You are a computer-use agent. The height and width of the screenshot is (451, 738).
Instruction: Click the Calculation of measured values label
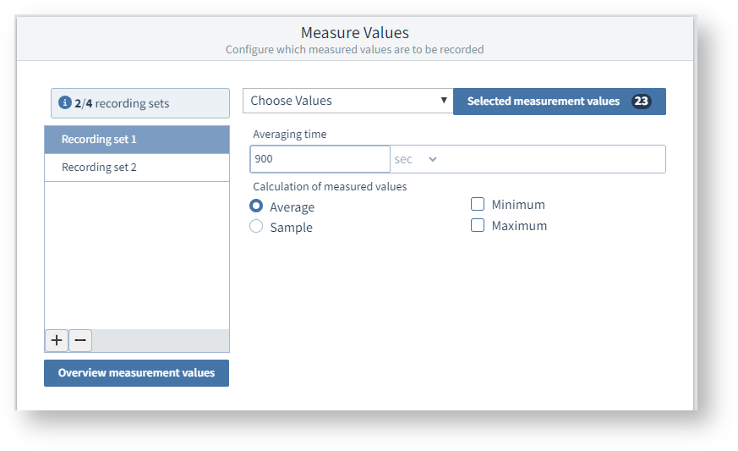[330, 186]
